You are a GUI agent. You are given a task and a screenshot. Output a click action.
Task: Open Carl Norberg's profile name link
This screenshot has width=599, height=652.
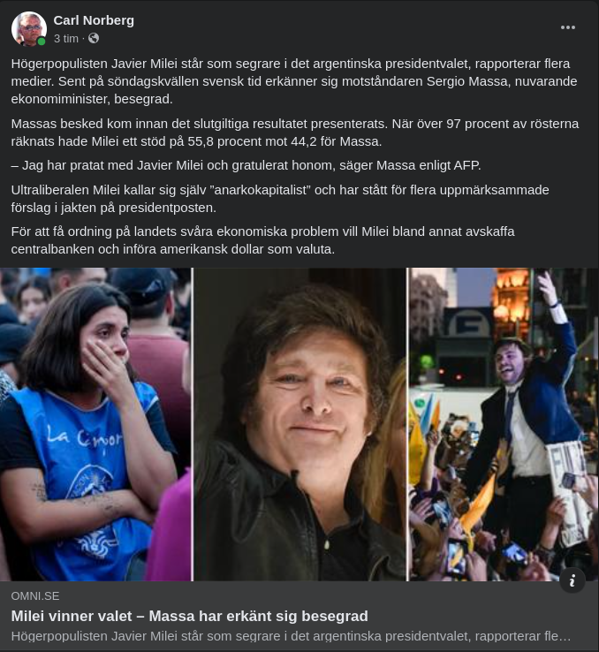pyautogui.click(x=94, y=20)
